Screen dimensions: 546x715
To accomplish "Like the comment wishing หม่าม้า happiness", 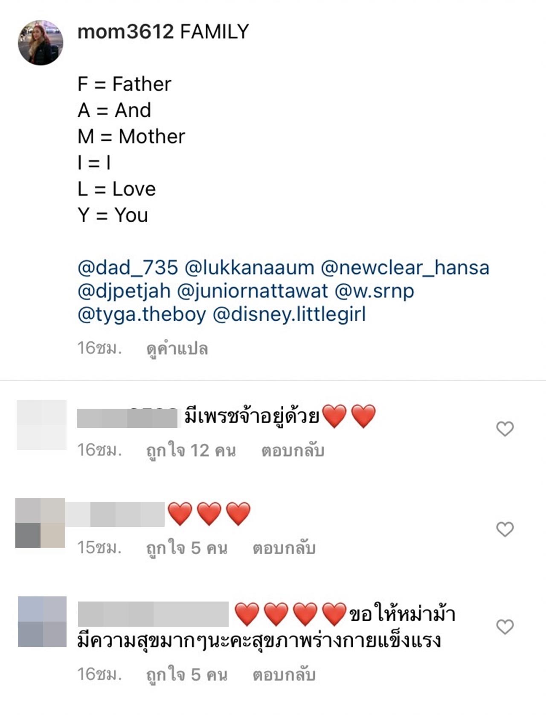I will (x=505, y=627).
